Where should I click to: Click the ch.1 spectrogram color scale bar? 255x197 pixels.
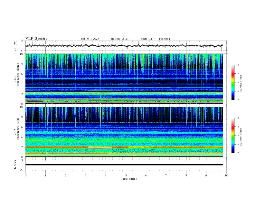(x=233, y=82)
